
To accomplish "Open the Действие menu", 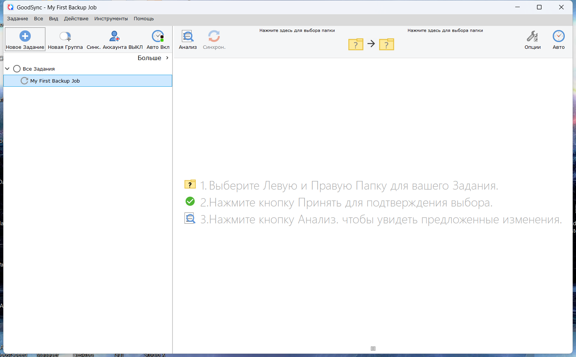I will [x=76, y=19].
